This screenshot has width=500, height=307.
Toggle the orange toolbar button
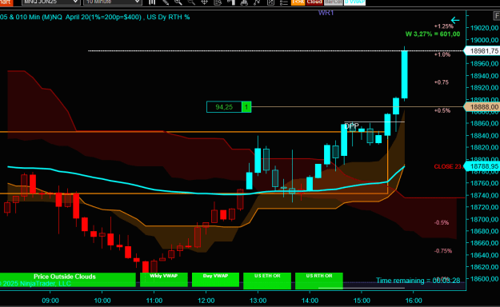298,2
